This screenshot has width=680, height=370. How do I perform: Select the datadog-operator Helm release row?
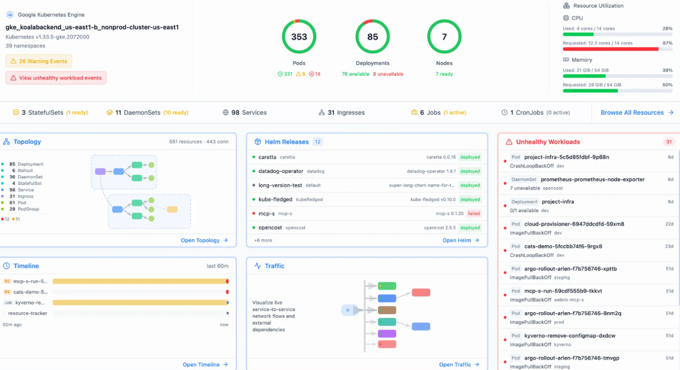coord(367,171)
